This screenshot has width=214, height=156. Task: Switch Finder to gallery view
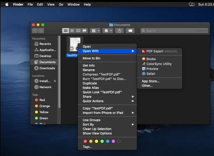[84, 31]
